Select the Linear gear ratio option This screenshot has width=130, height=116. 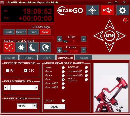63,67
